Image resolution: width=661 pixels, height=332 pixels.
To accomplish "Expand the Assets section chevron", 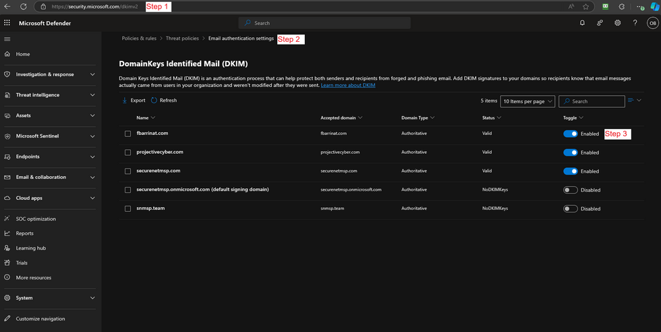I will click(92, 115).
